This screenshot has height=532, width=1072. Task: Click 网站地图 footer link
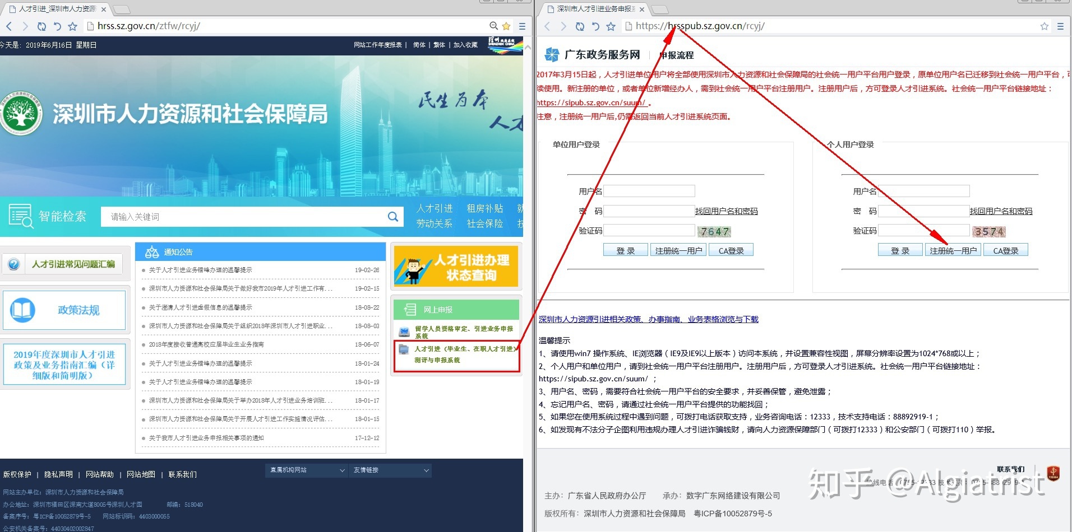(141, 474)
